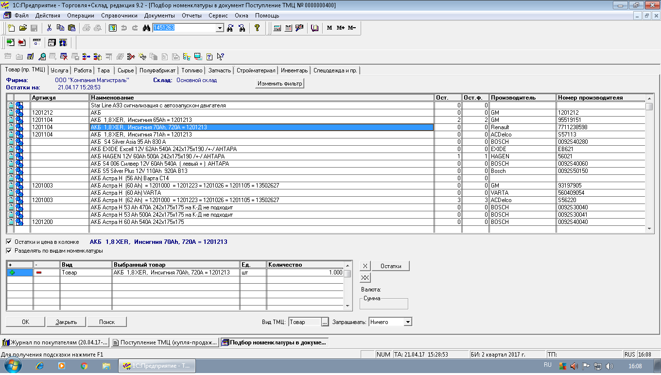Screen dimensions: 661x375
Task: Click the scissors Cut icon
Action: click(x=49, y=28)
